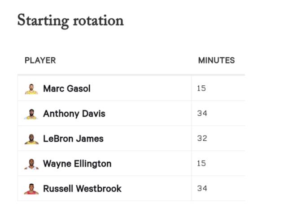Click Russell Westbrook's 34 minutes cell

pos(218,188)
